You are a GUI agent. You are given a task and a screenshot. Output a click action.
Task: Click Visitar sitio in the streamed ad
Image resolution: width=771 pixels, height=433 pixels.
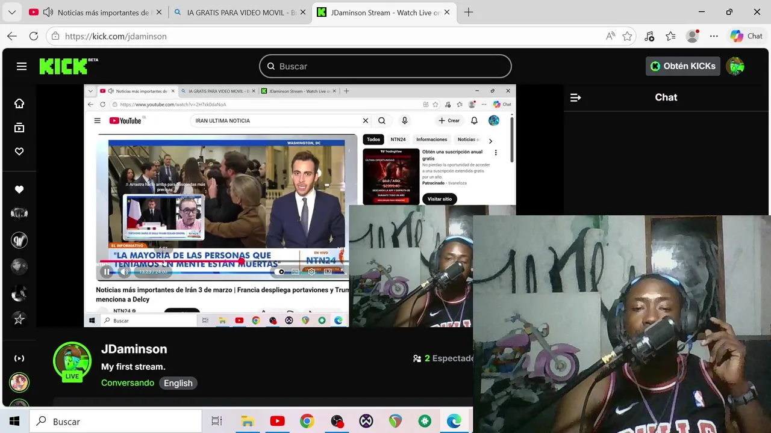point(439,199)
